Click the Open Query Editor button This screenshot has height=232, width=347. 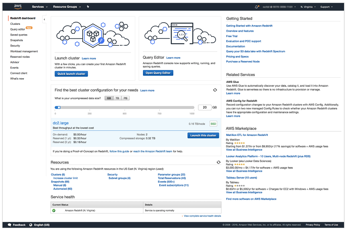[158, 73]
